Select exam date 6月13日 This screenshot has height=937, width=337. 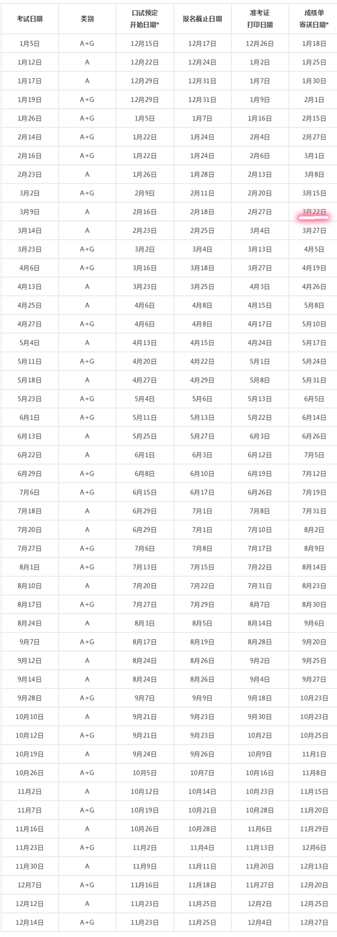coord(30,436)
